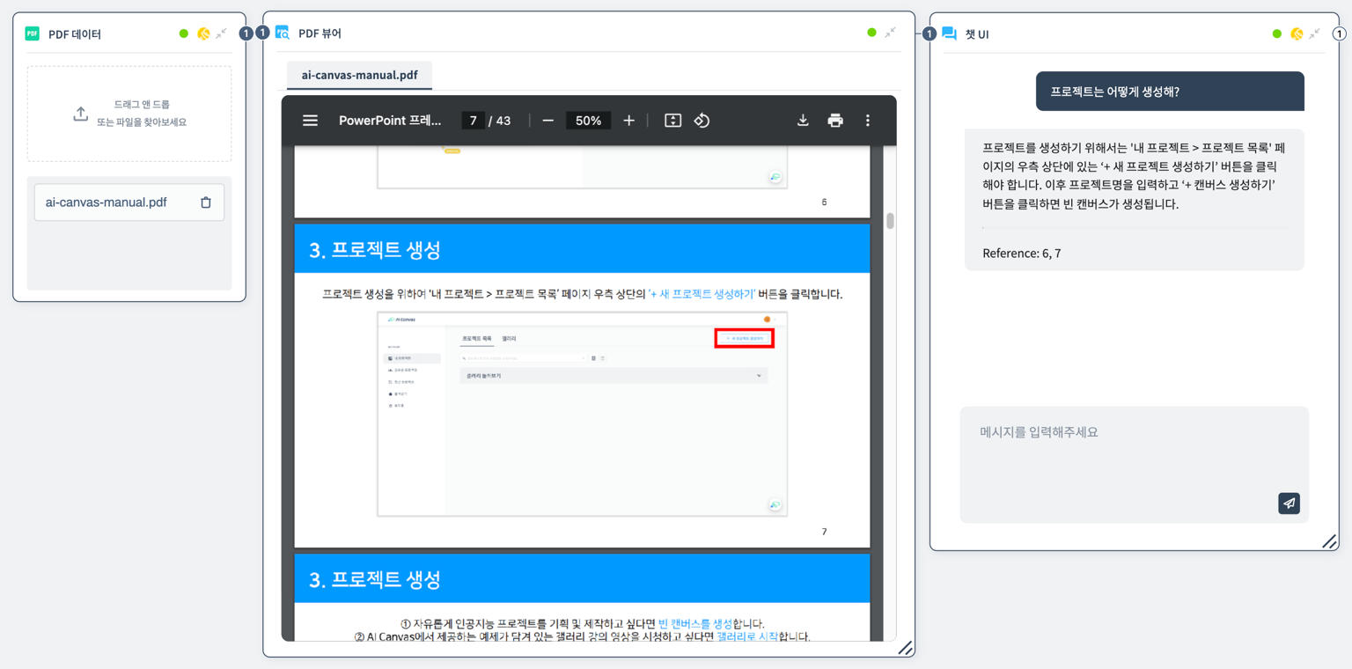Select the ai-canvas-manual.pdf tab
Screen dimensions: 1352x669
(x=358, y=76)
